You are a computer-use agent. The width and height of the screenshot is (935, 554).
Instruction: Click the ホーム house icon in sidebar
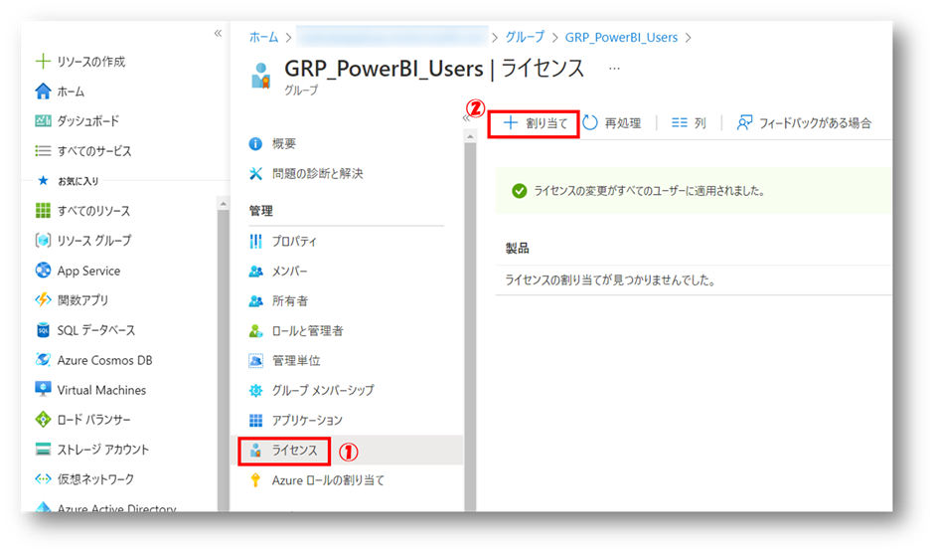click(x=43, y=92)
